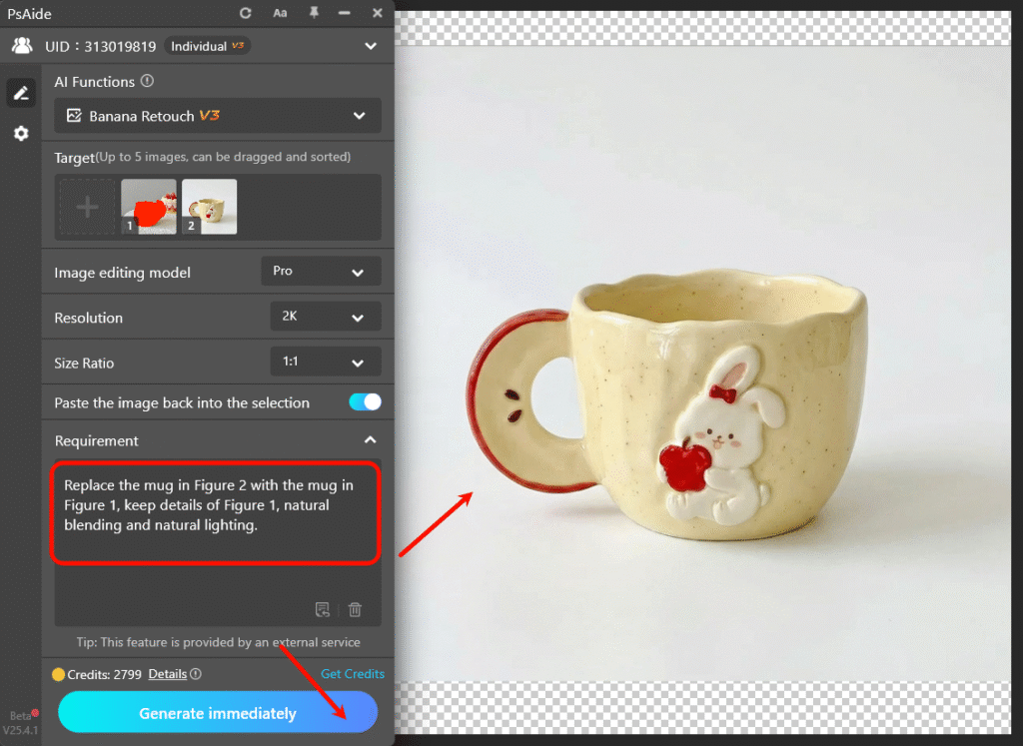Click the trash icon to clear requirement text
Image resolution: width=1023 pixels, height=746 pixels.
pos(355,609)
